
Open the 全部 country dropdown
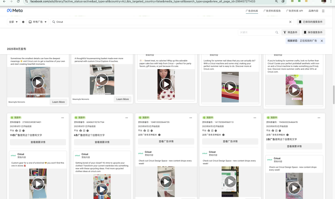click(x=13, y=22)
